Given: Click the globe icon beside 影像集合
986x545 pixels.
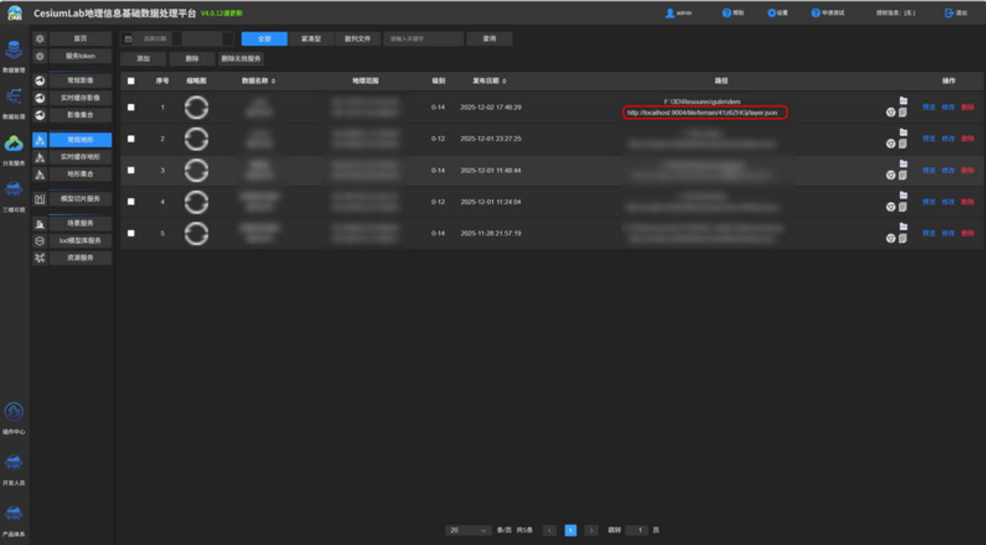Looking at the screenshot, I should pos(40,115).
